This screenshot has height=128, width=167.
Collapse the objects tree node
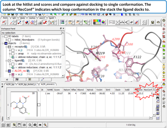[3, 43]
